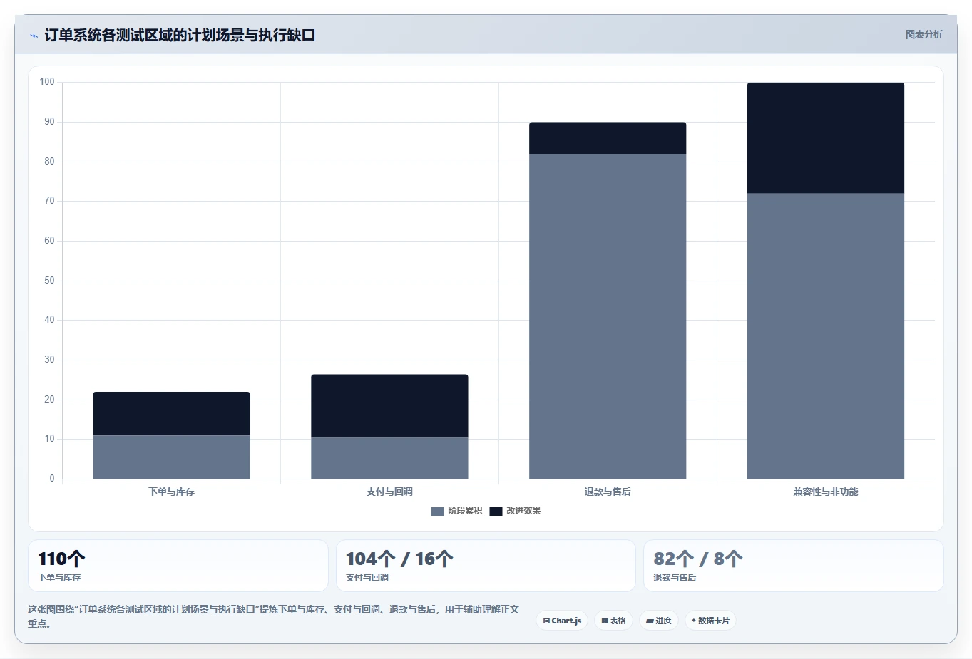Click the chart title 订单系统各测试区域的计划场景与执行缺口

(x=180, y=35)
